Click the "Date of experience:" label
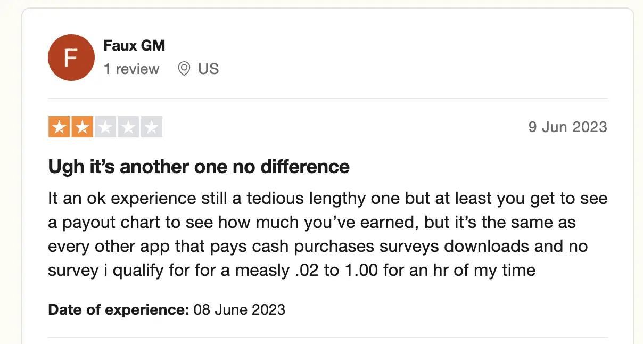Image resolution: width=643 pixels, height=344 pixels. pos(119,309)
